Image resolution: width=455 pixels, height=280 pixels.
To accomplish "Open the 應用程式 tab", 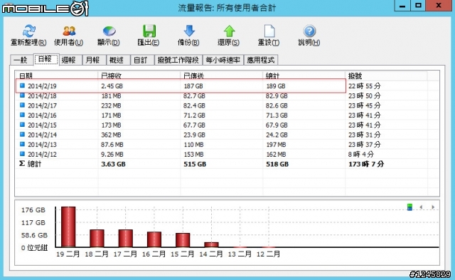I will click(261, 60).
